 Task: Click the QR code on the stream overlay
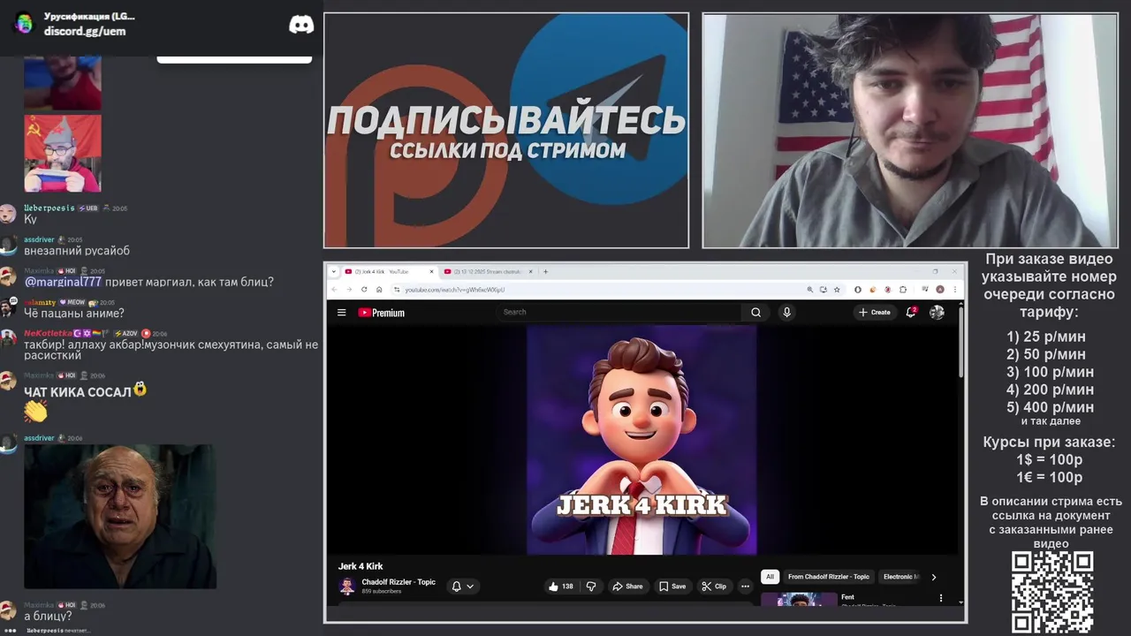coord(1052,592)
